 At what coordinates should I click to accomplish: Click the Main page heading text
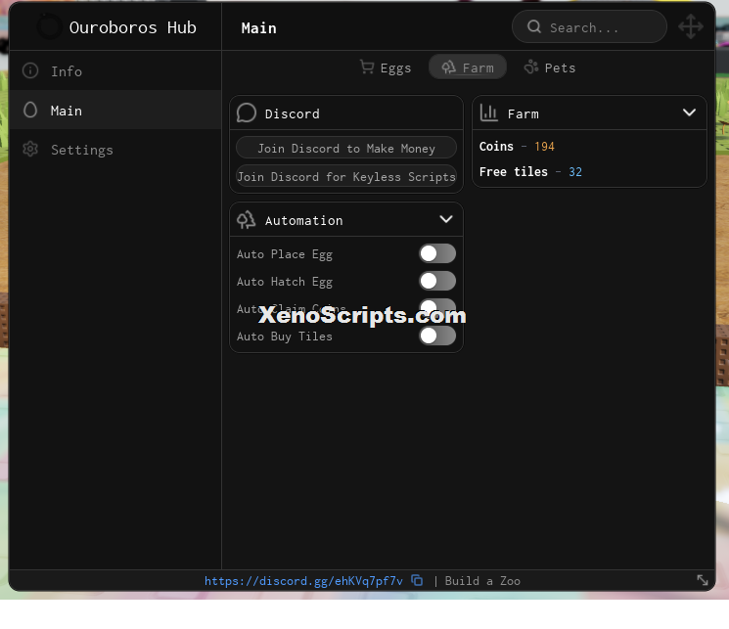coord(258,28)
